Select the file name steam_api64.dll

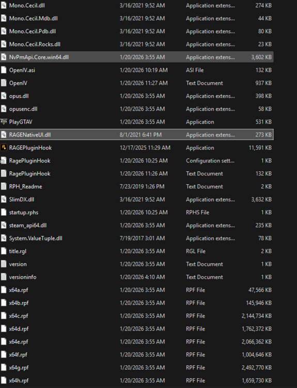(x=28, y=225)
